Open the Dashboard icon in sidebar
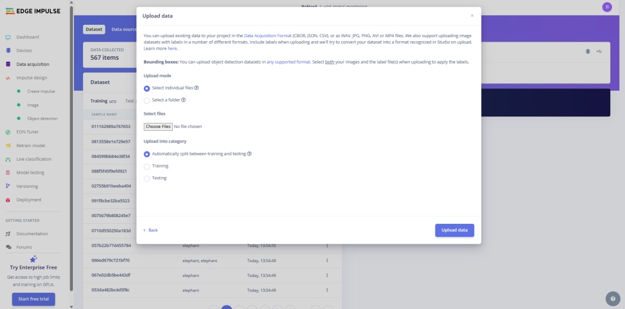Viewport: 625px width, 309px height. point(8,37)
